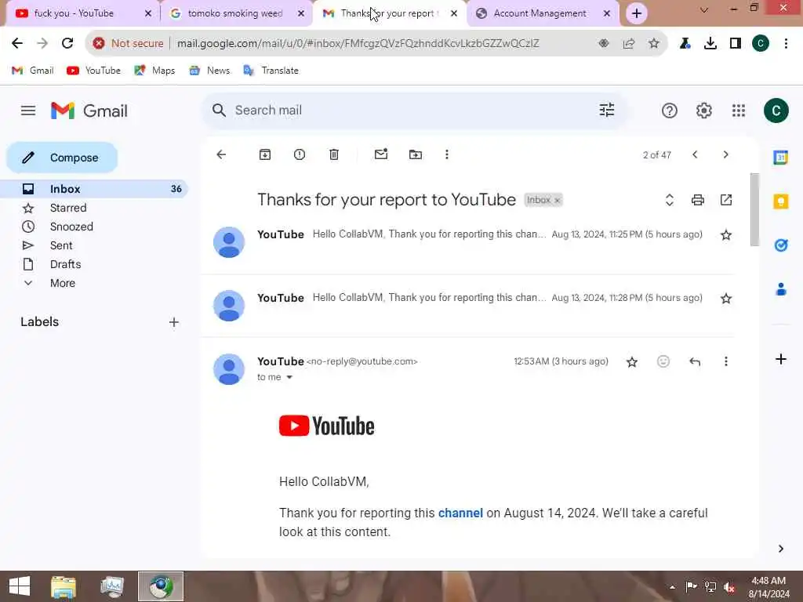Report this conversation as spam

(x=300, y=154)
